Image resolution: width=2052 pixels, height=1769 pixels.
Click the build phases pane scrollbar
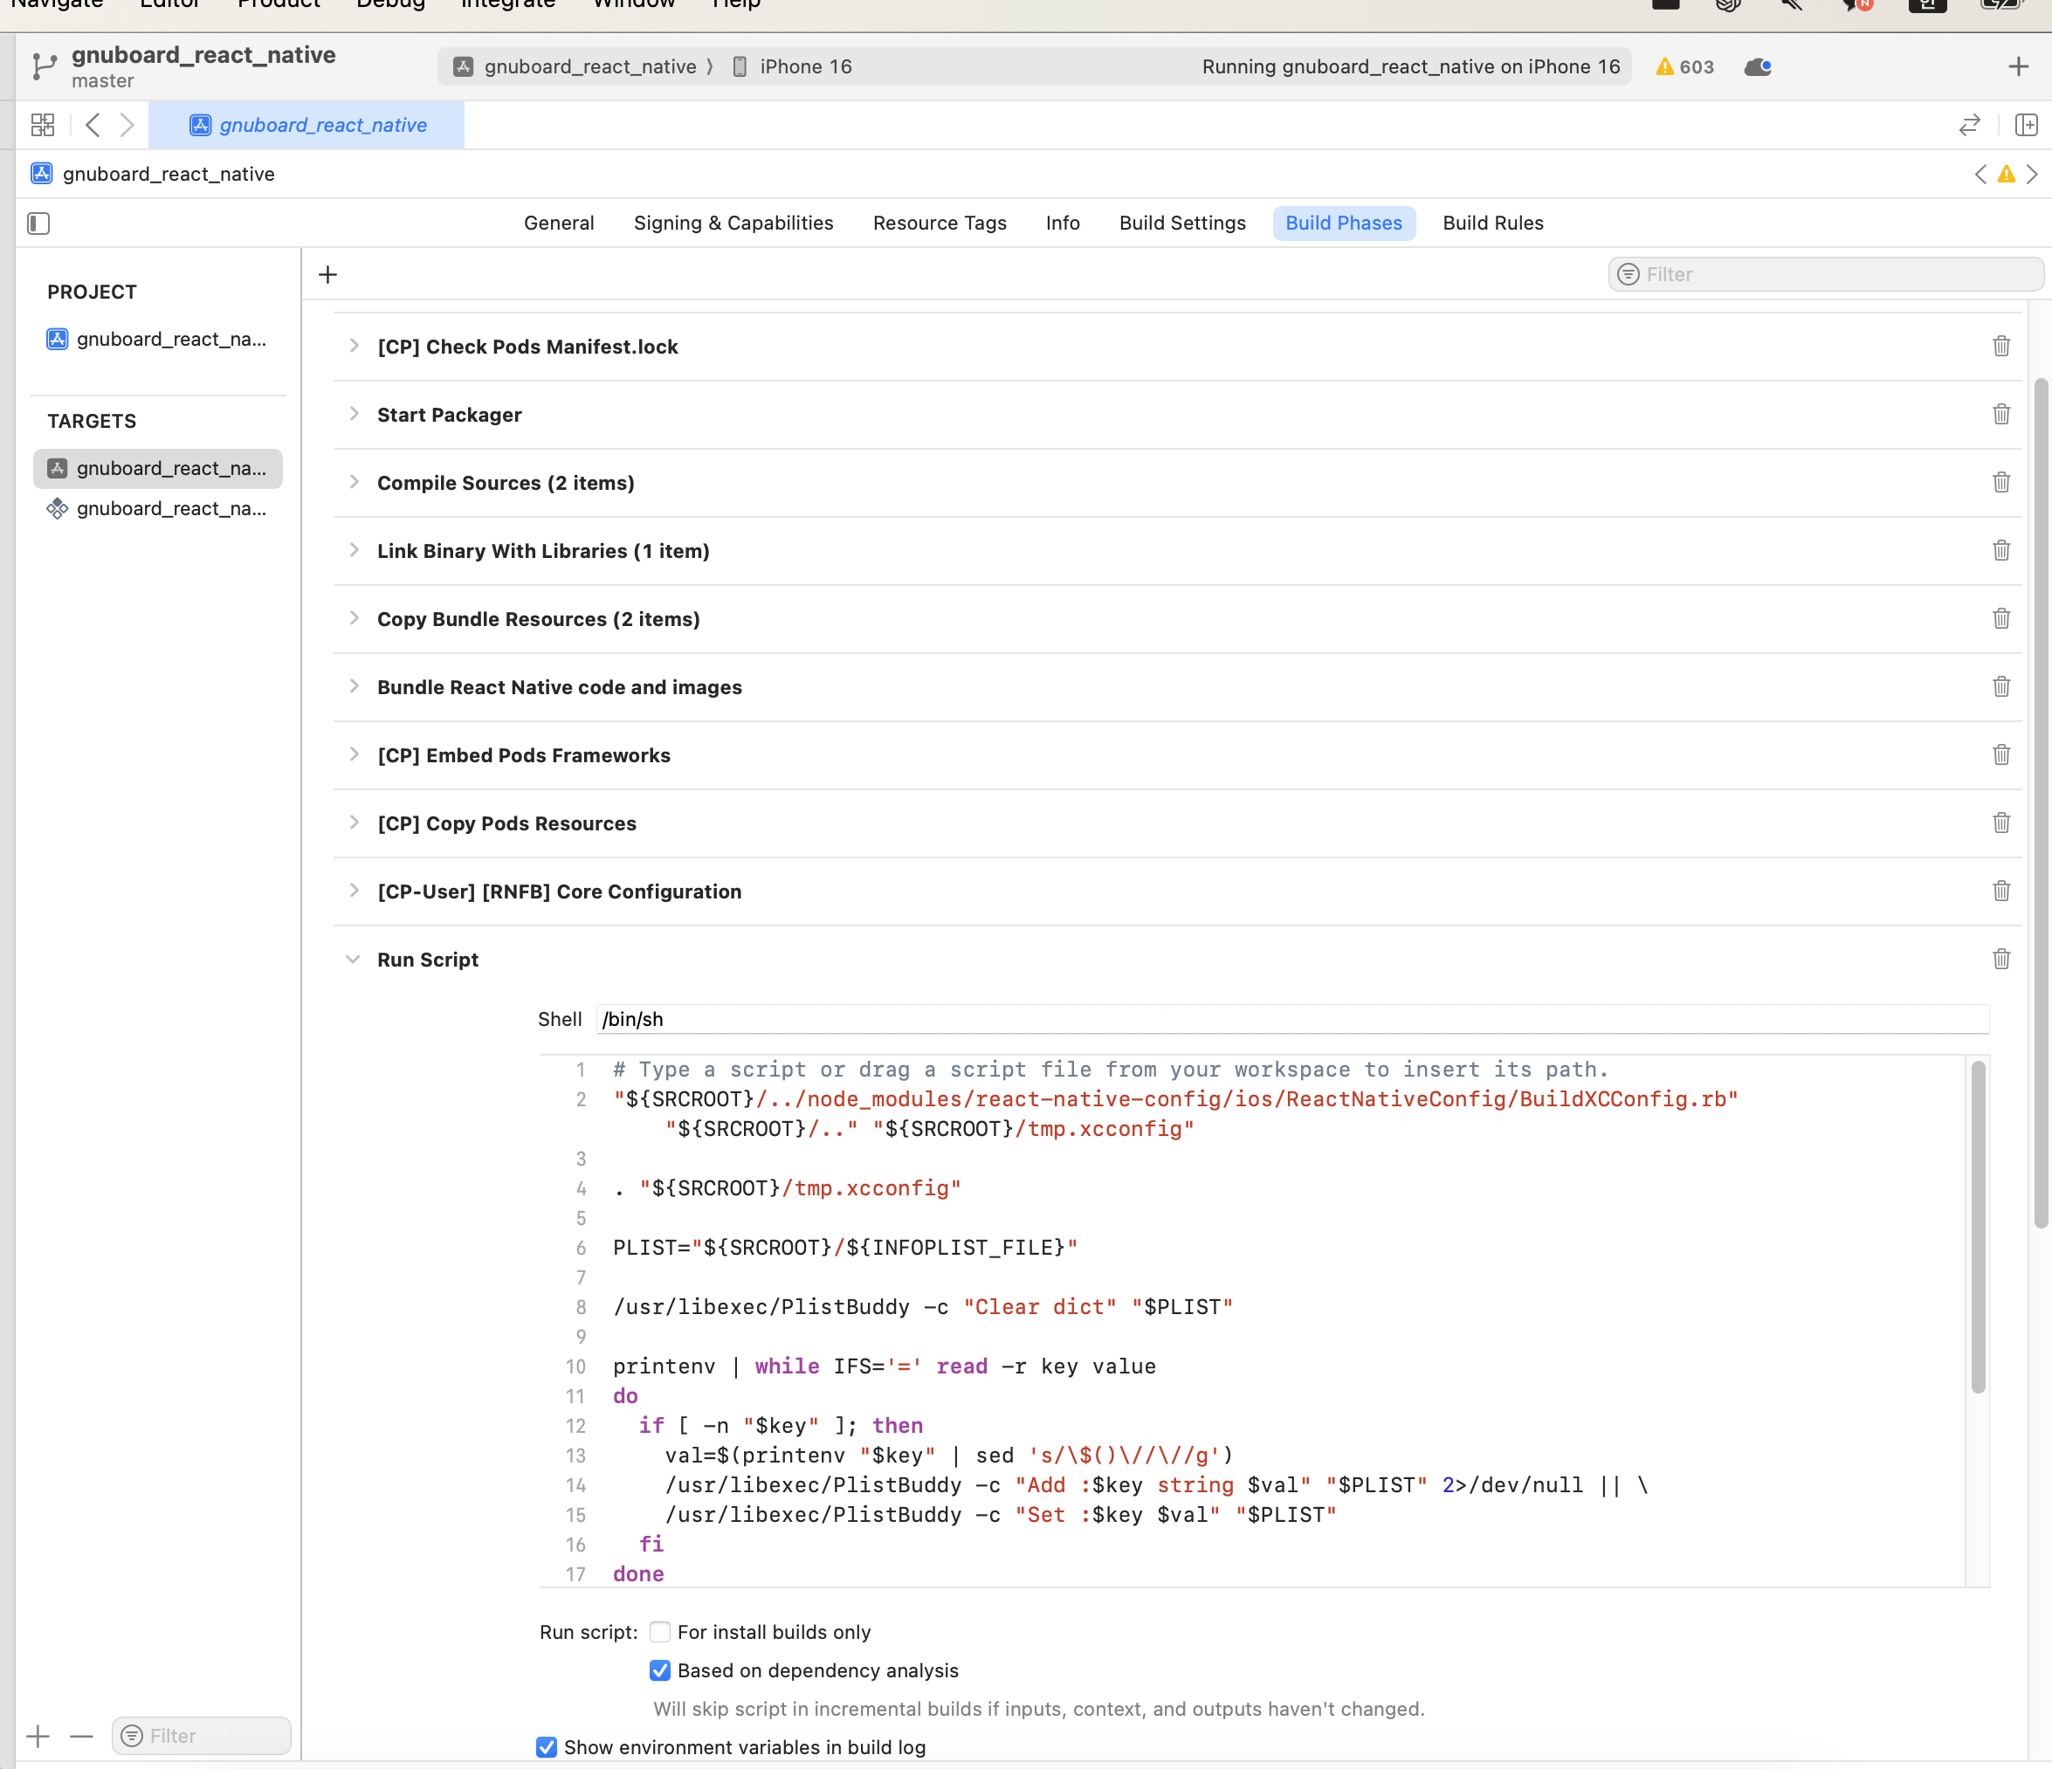click(x=2040, y=802)
